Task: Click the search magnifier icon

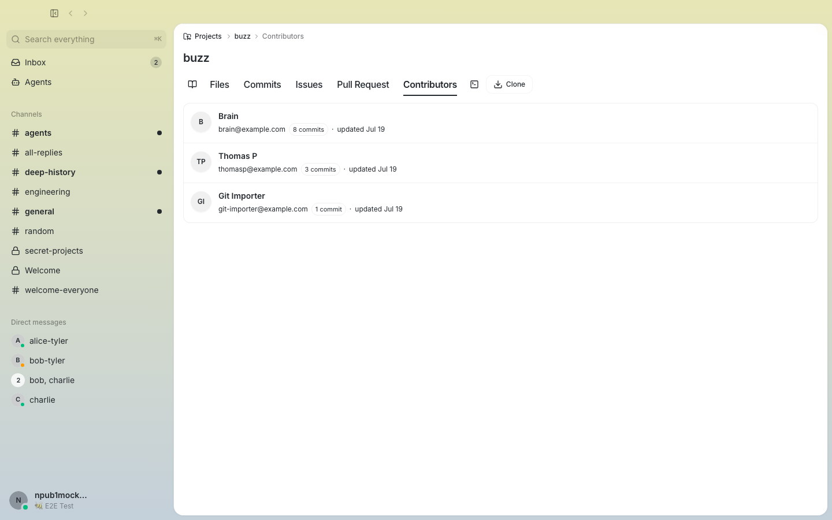Action: pyautogui.click(x=16, y=39)
